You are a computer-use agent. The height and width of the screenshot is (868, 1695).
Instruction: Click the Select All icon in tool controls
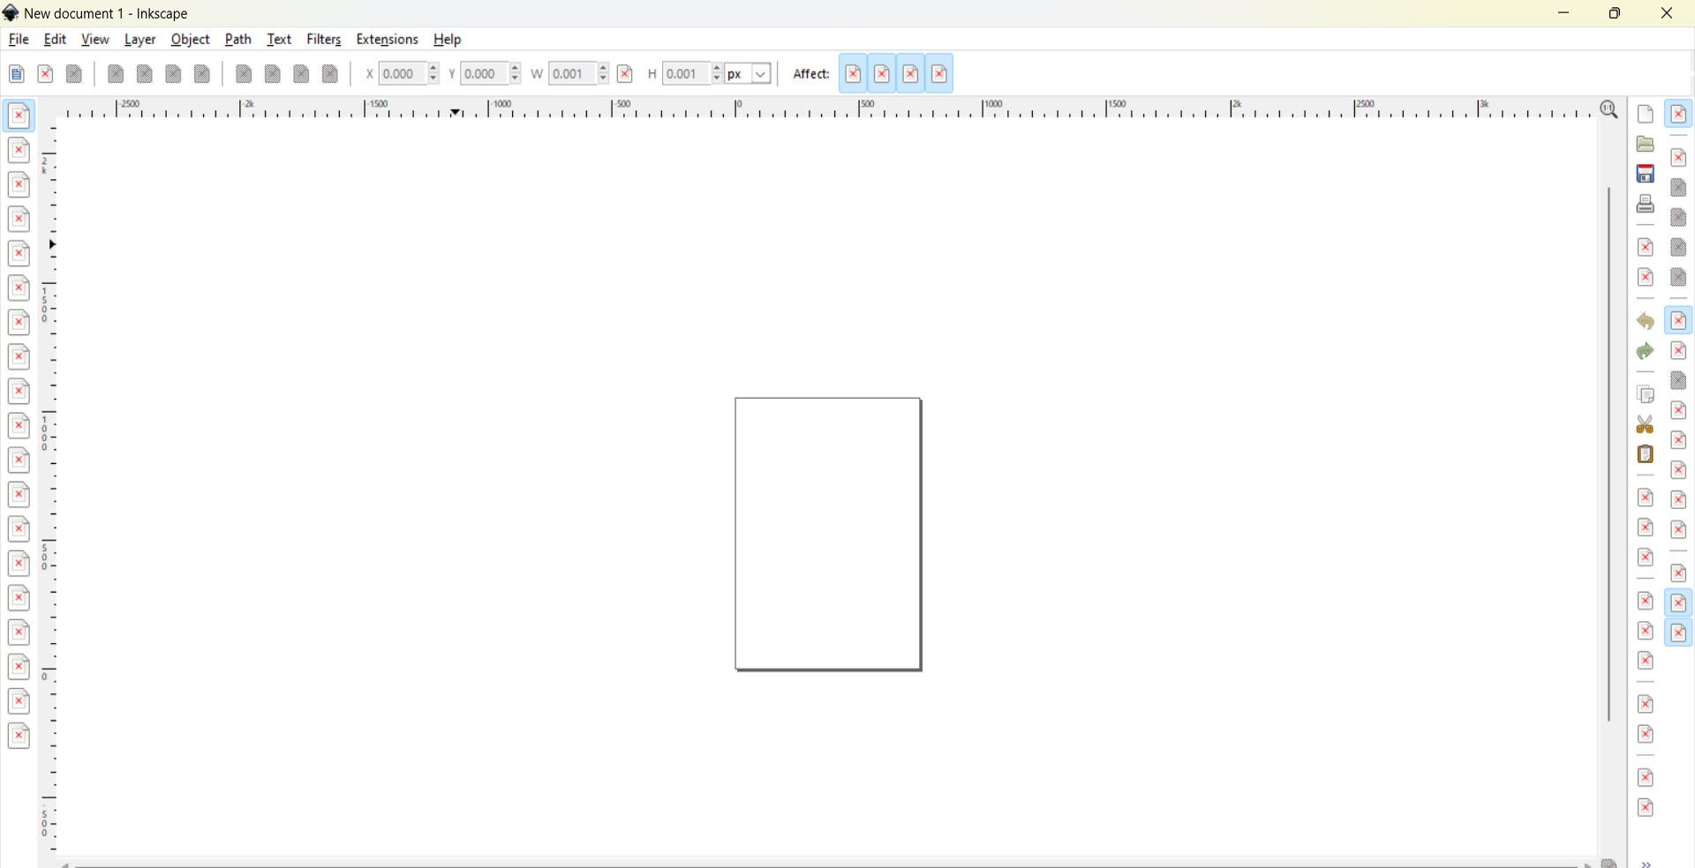17,74
